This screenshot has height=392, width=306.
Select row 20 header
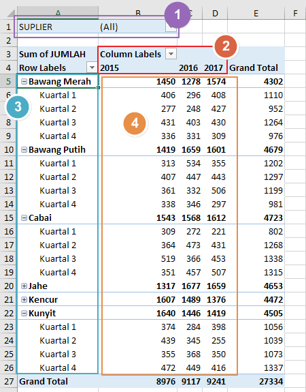[8, 286]
